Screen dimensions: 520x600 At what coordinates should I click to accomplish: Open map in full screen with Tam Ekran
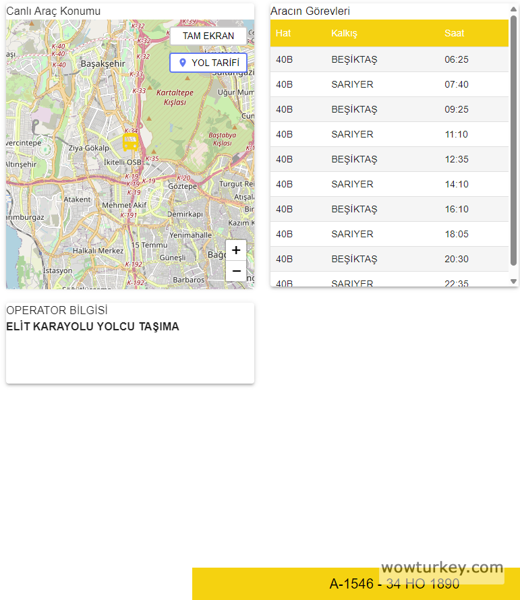tap(208, 36)
